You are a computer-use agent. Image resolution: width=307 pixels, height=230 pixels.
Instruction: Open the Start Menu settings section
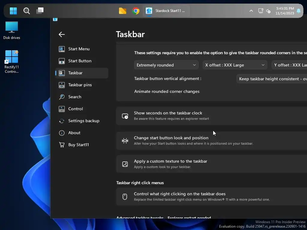(82, 49)
